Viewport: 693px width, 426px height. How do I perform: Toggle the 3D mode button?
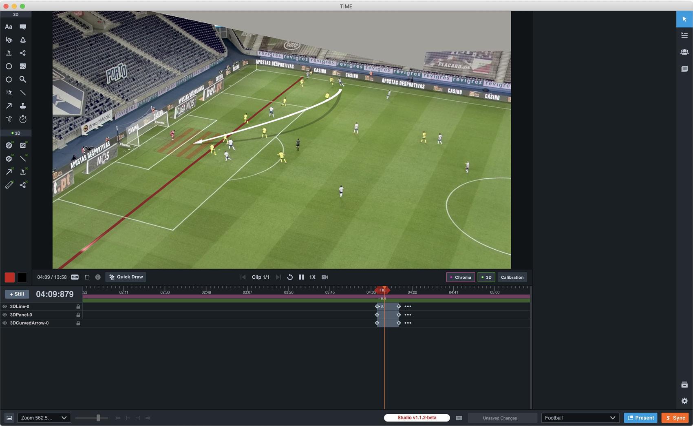pos(486,277)
